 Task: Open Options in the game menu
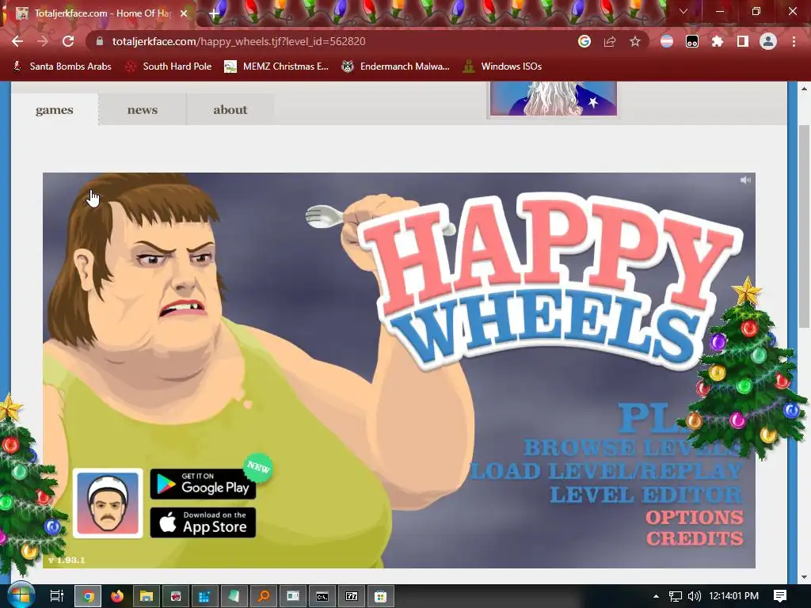pyautogui.click(x=694, y=517)
